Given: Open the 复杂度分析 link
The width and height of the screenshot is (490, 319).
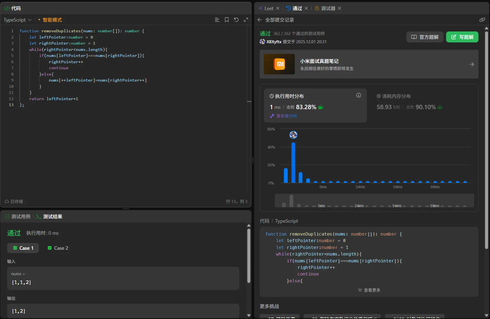Looking at the screenshot, I should pos(286,116).
